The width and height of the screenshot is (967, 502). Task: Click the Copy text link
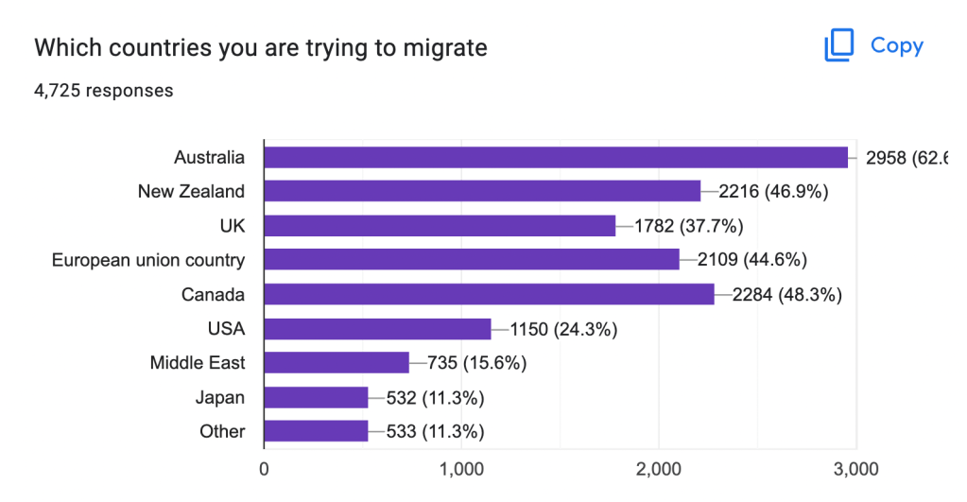pos(897,45)
